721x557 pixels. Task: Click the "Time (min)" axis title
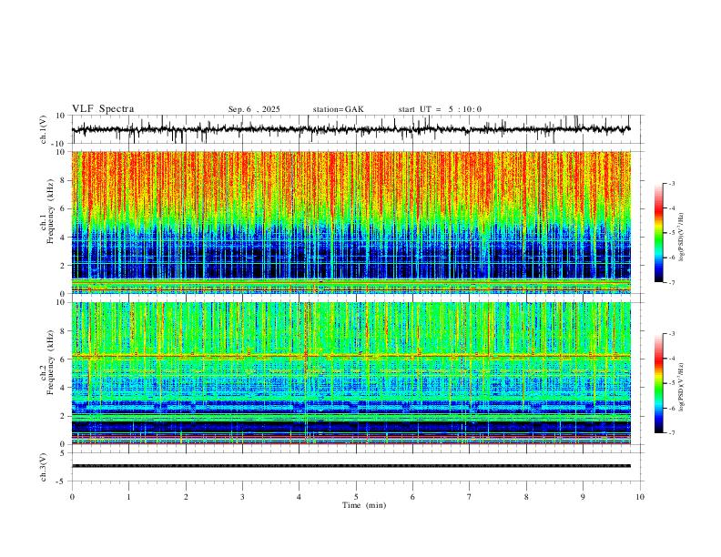[x=364, y=505]
